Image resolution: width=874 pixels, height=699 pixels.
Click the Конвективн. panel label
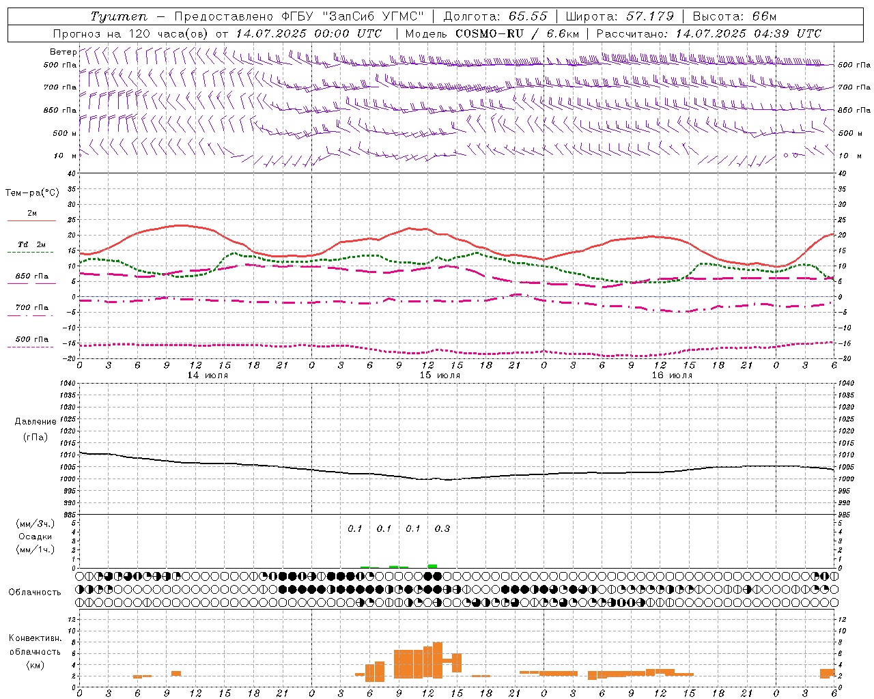35,638
